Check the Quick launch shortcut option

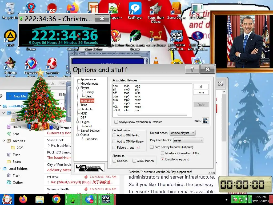[x=134, y=161]
